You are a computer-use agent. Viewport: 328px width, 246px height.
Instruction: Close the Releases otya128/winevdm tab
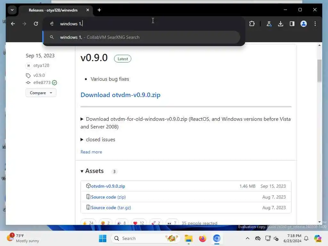[88, 10]
